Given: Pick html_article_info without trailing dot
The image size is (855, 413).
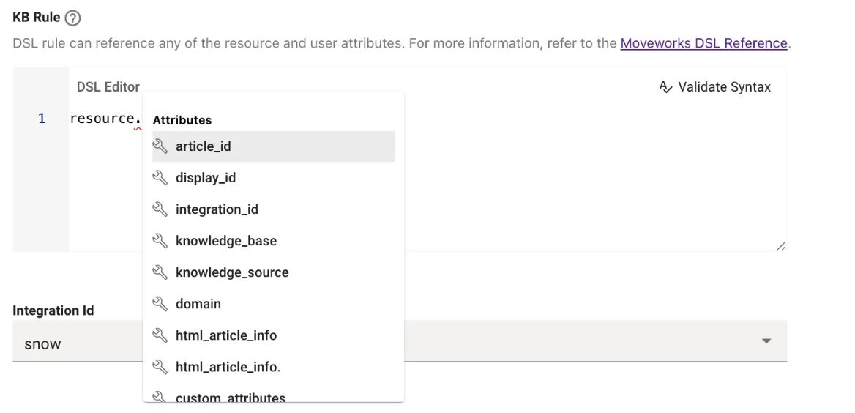Looking at the screenshot, I should (226, 335).
